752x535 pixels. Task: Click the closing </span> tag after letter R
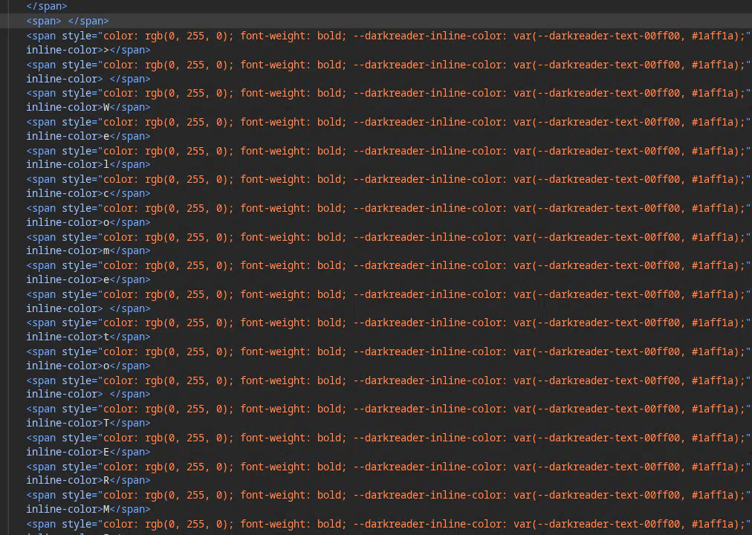130,480
